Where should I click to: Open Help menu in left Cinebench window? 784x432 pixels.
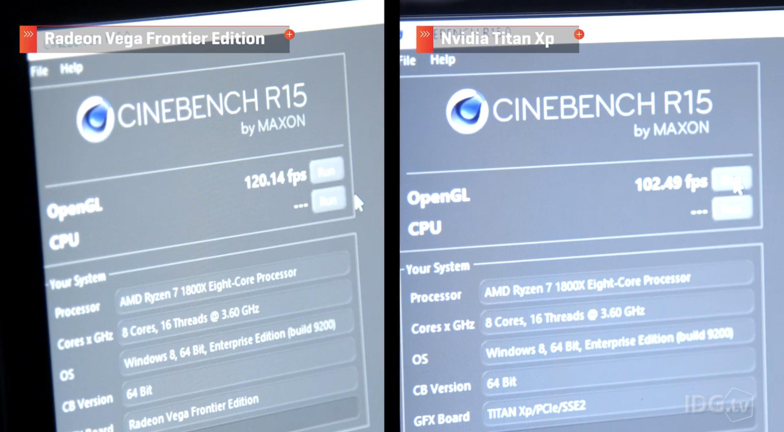(x=71, y=68)
